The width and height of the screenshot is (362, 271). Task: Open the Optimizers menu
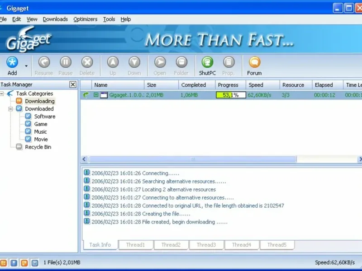(x=85, y=19)
